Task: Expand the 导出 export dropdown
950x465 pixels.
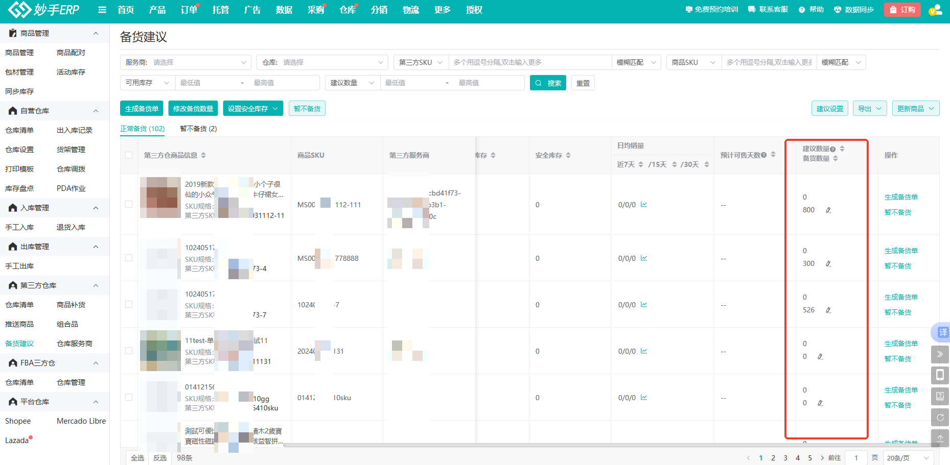Action: click(x=869, y=109)
